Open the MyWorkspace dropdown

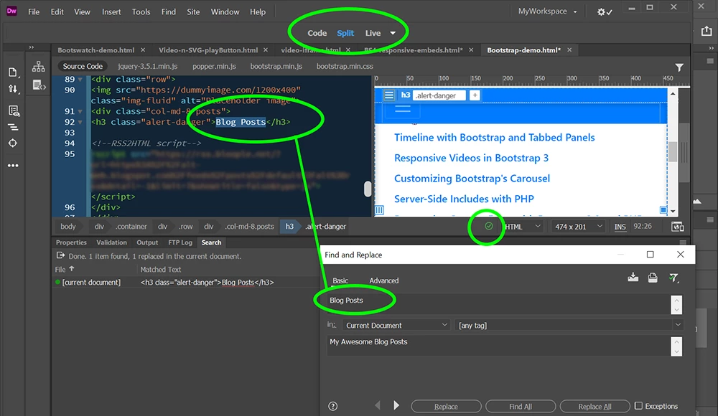click(x=547, y=11)
